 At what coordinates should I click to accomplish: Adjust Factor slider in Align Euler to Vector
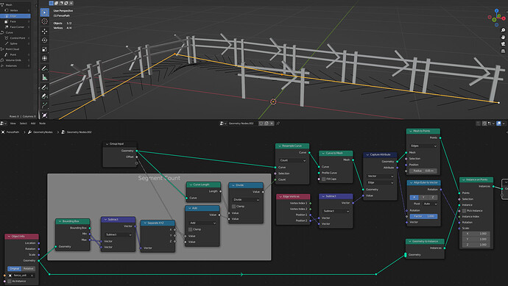coord(423,216)
